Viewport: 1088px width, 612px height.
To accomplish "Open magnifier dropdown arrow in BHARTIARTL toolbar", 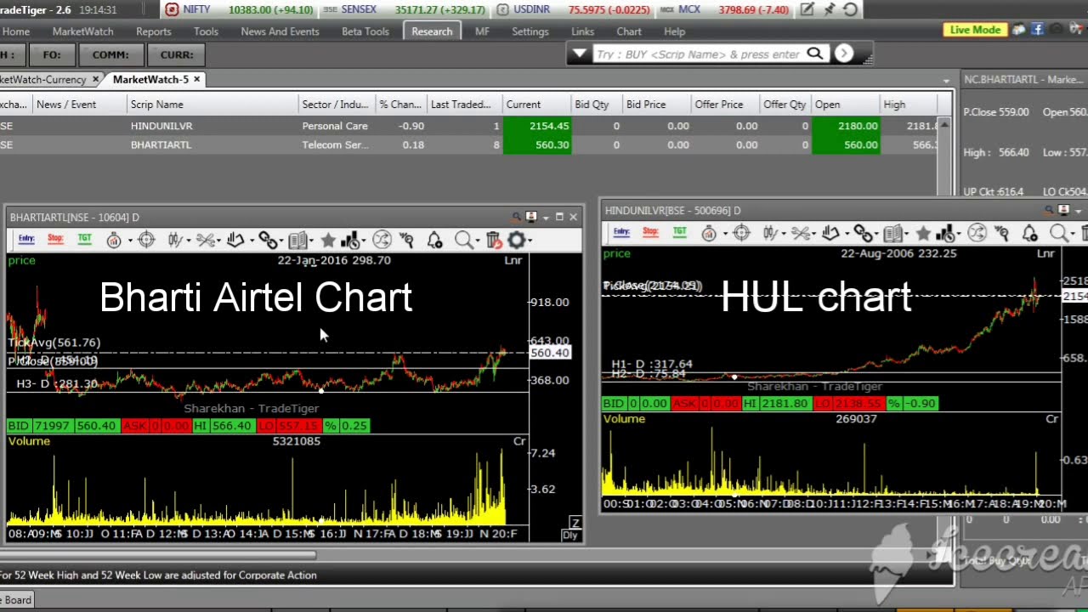I will 478,241.
